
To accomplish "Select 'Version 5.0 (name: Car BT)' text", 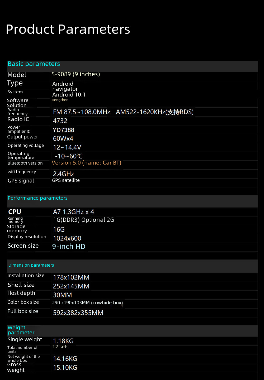I will pyautogui.click(x=87, y=163).
